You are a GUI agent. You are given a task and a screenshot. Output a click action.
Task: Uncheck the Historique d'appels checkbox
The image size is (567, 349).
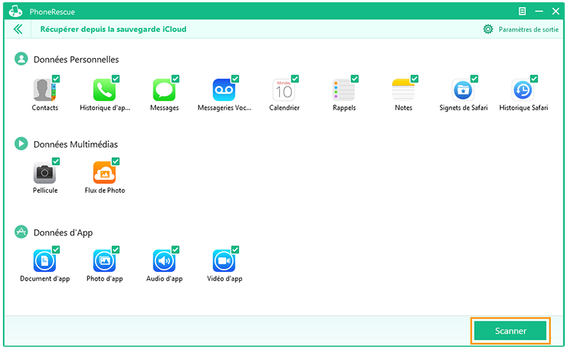coord(116,79)
